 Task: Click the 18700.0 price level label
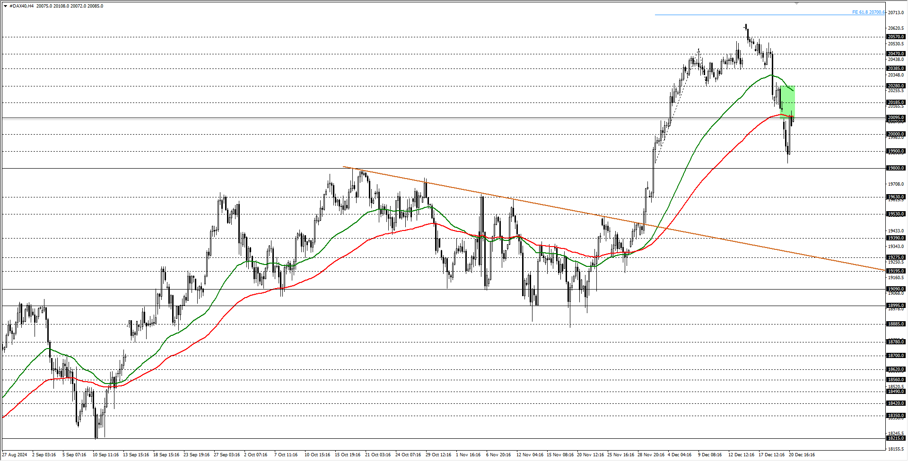[x=896, y=356]
